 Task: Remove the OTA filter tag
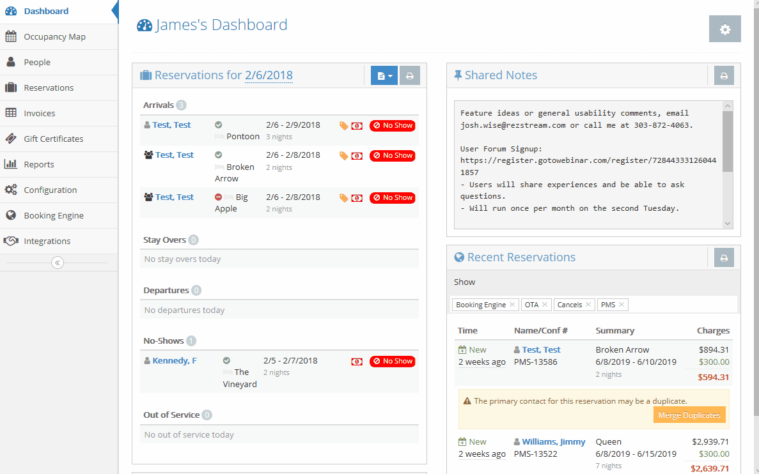(x=545, y=305)
